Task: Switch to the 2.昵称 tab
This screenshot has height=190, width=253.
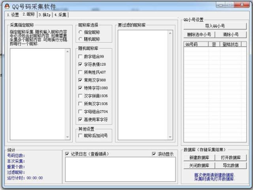Action: click(x=29, y=14)
